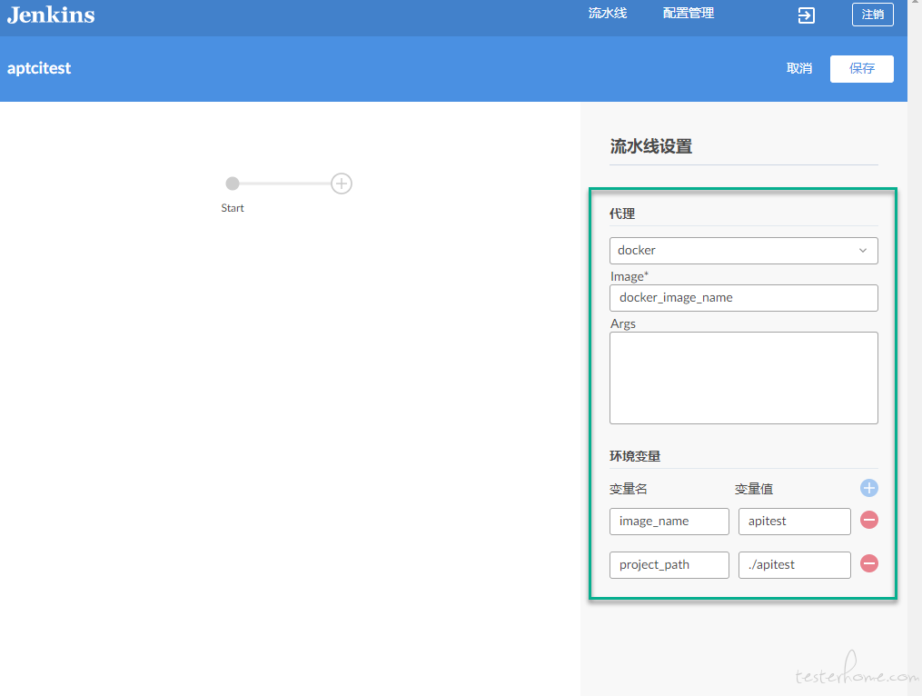Image resolution: width=922 pixels, height=696 pixels.
Task: Add environment variable with blue plus icon
Action: pyautogui.click(x=868, y=488)
